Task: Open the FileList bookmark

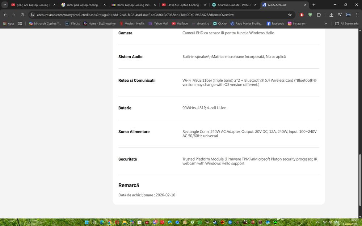Action: 72,24
